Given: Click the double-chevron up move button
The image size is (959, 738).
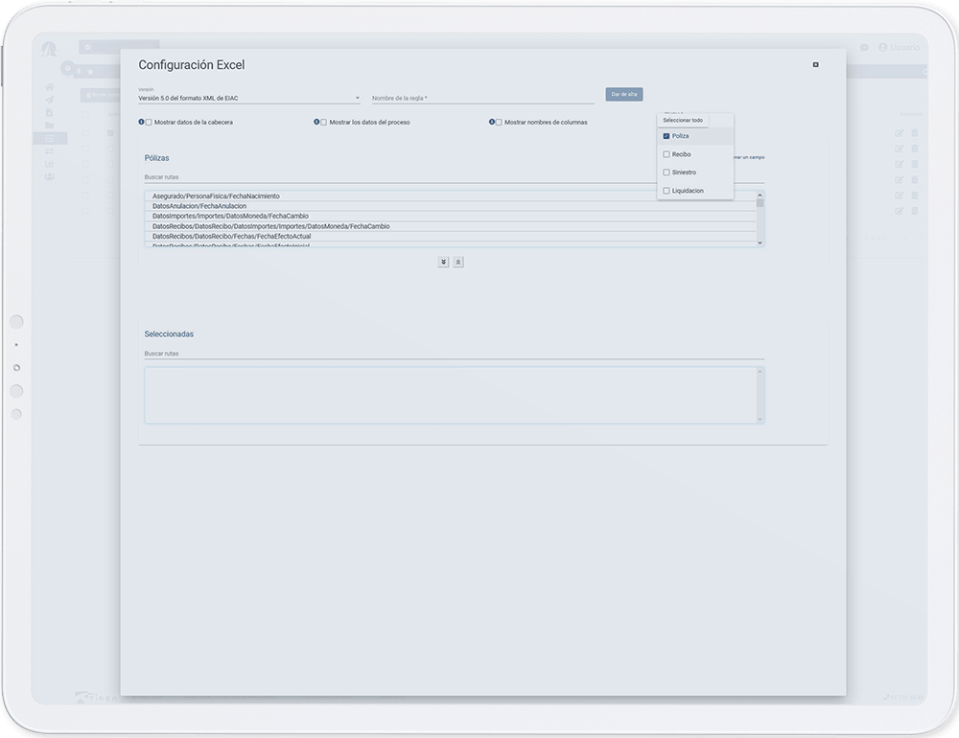Looking at the screenshot, I should 458,262.
